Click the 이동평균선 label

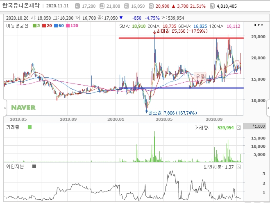point(17,26)
